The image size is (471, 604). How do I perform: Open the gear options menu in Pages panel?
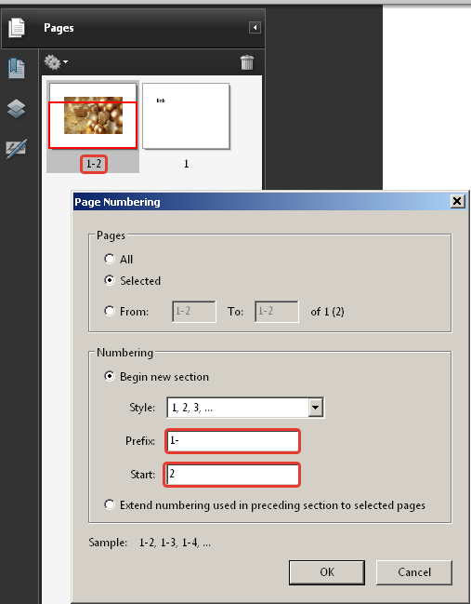point(56,62)
